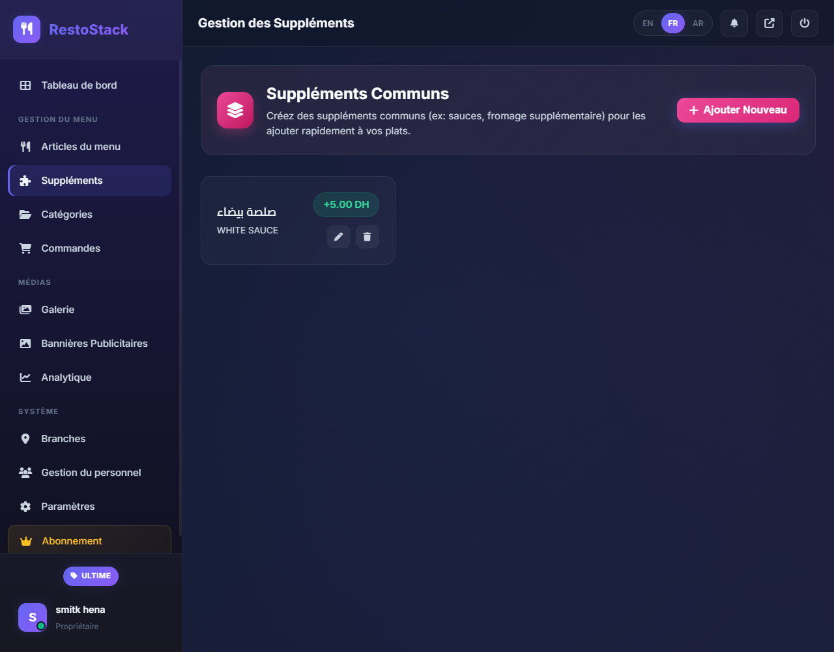Switch language to AR
Image resolution: width=834 pixels, height=652 pixels.
(698, 23)
